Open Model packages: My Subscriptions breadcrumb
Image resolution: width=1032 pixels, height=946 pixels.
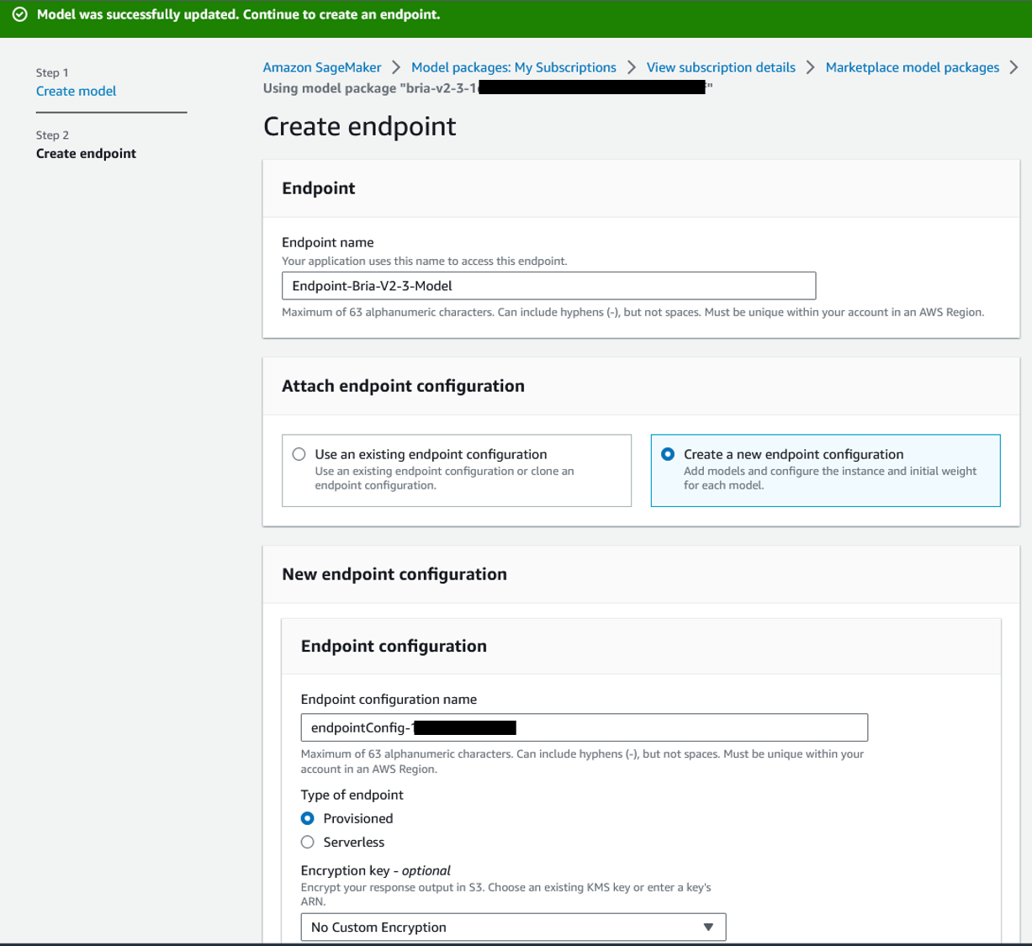click(x=513, y=67)
